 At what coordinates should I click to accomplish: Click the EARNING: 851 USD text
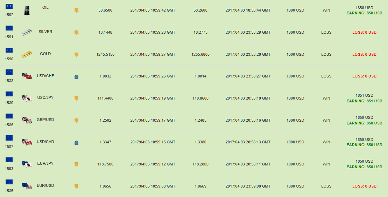coord(364,101)
